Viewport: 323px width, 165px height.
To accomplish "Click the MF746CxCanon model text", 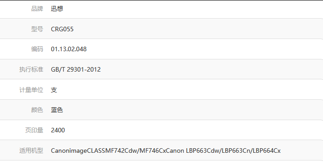I will click(x=162, y=150).
